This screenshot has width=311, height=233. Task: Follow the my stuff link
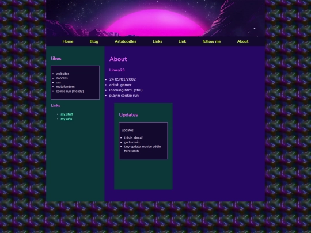click(x=67, y=114)
